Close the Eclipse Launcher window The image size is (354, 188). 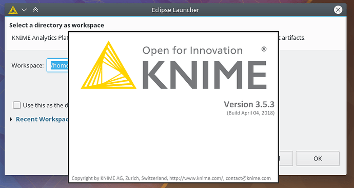[338, 10]
